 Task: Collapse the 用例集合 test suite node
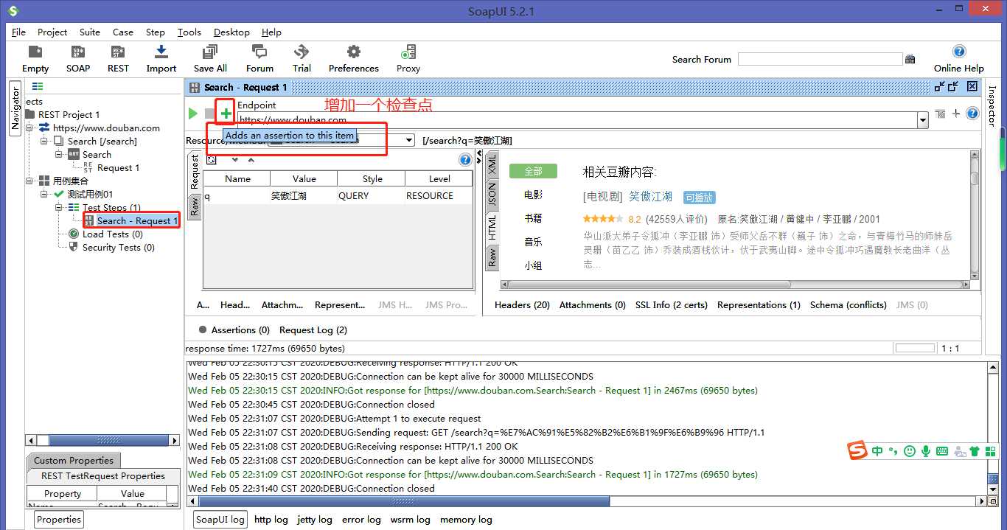tap(30, 181)
